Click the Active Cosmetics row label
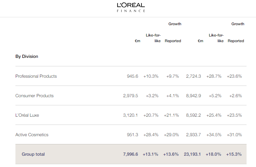This screenshot has height=167, width=256. point(32,135)
